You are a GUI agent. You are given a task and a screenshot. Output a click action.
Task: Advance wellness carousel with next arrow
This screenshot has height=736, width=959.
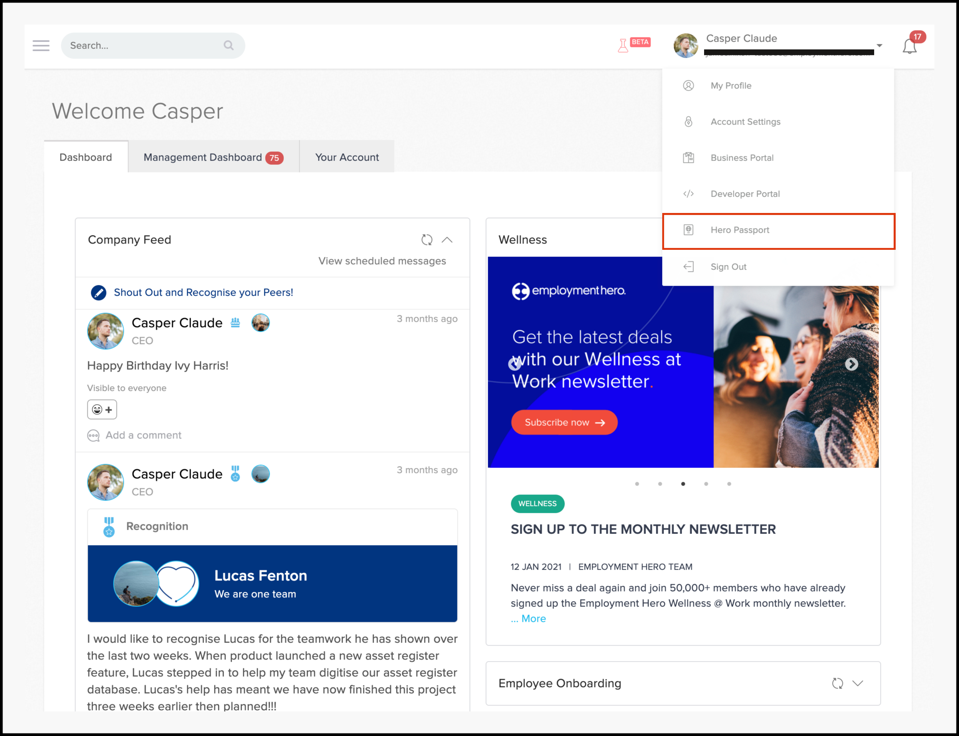(x=851, y=364)
